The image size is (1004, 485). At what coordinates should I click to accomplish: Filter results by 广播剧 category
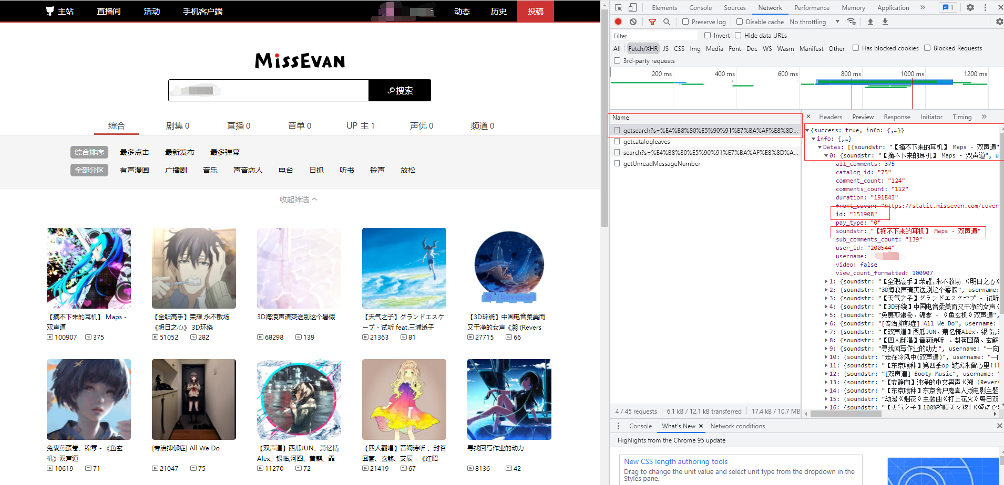point(176,170)
